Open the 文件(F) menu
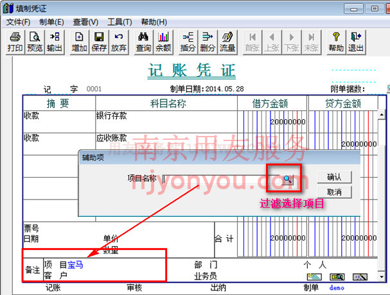The height and width of the screenshot is (295, 390). pos(19,22)
